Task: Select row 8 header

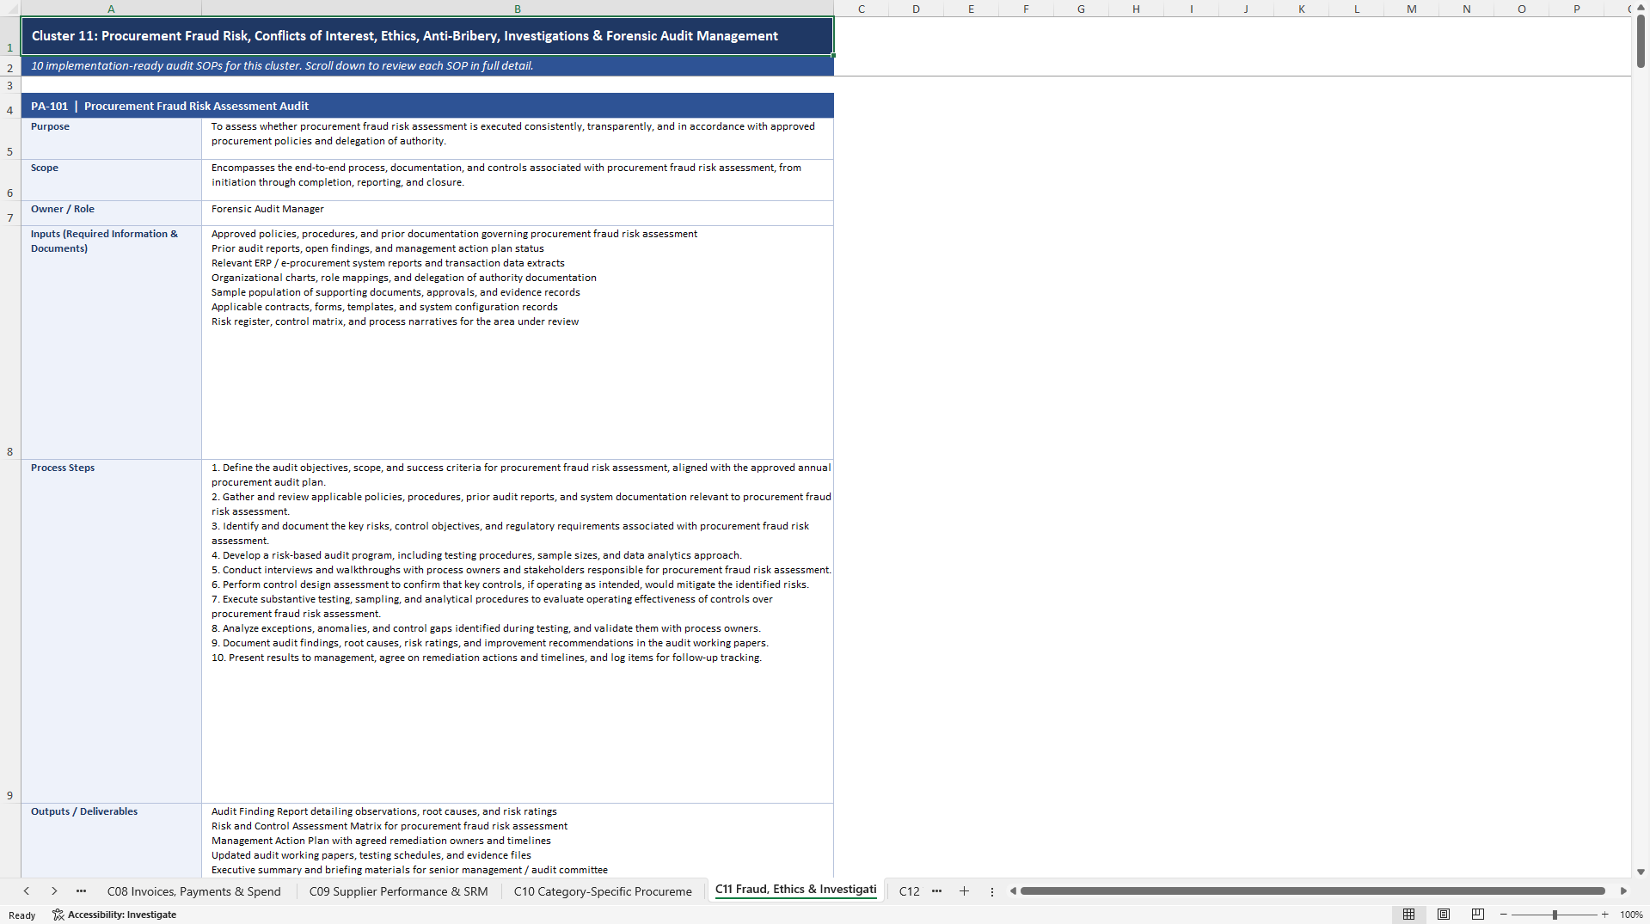Action: [x=10, y=342]
